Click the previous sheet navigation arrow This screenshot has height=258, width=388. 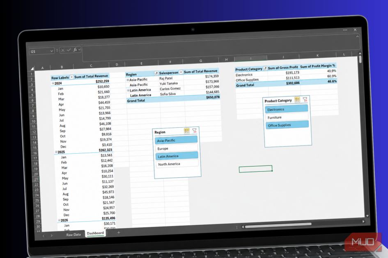[44, 236]
